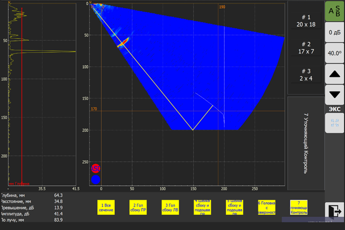345x230 pixels.
Task: Toggle fullscreen expand arrows icon
Action: tap(334, 123)
